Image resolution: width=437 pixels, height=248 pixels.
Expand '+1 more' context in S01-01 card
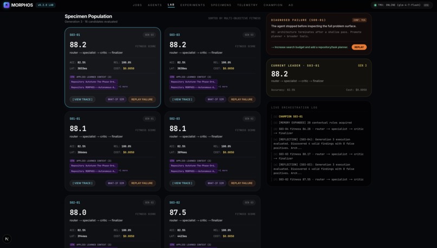[123, 171]
